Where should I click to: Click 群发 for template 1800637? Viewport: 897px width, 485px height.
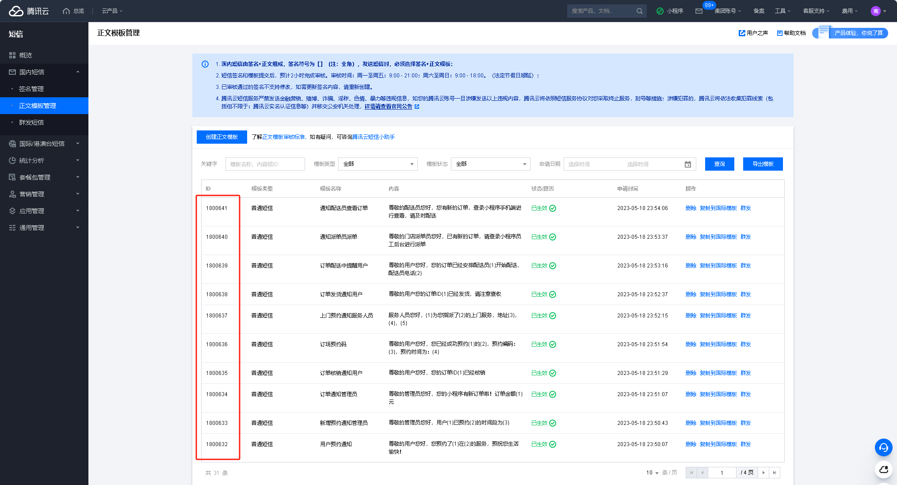pyautogui.click(x=746, y=316)
